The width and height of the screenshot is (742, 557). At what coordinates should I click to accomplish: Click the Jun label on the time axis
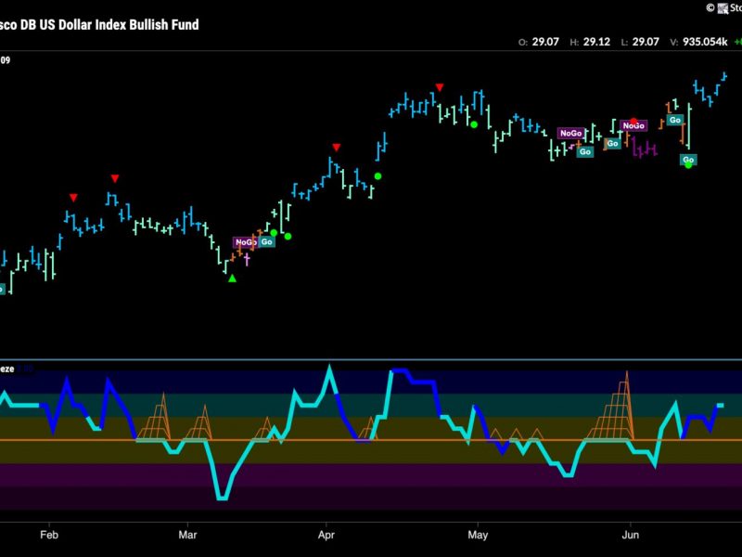click(631, 535)
